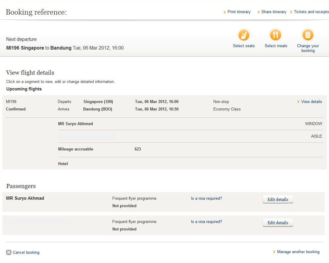Expand View details for flight MI196
The width and height of the screenshot is (329, 263).
click(311, 102)
